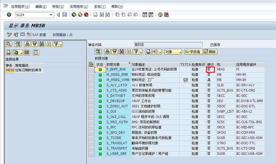
Task: Click the red Cancel icon
Action: tap(86, 15)
